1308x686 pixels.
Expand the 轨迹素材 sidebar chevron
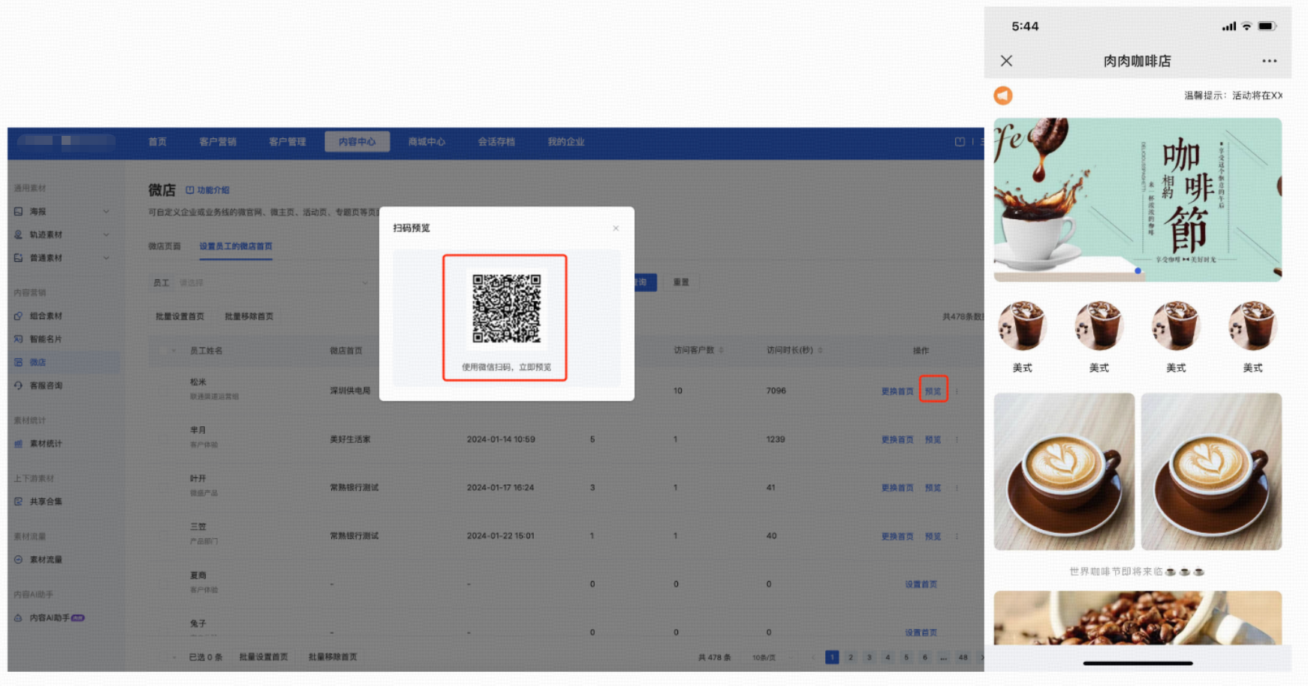pyautogui.click(x=106, y=235)
